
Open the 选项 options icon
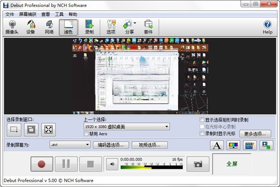(x=111, y=27)
